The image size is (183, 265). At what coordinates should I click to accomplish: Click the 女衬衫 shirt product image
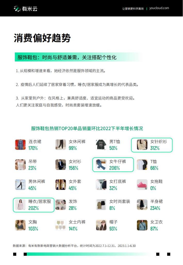pyautogui.click(x=61, y=165)
